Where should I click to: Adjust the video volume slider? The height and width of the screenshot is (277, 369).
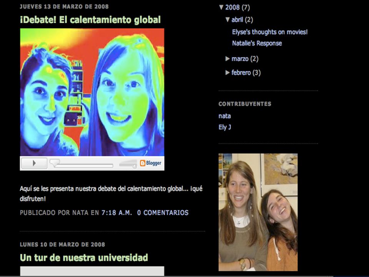click(x=128, y=164)
